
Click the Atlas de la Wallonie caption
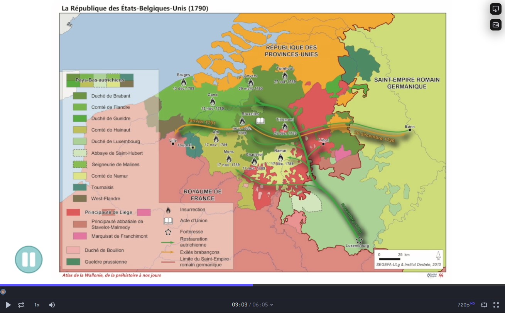[x=111, y=275]
